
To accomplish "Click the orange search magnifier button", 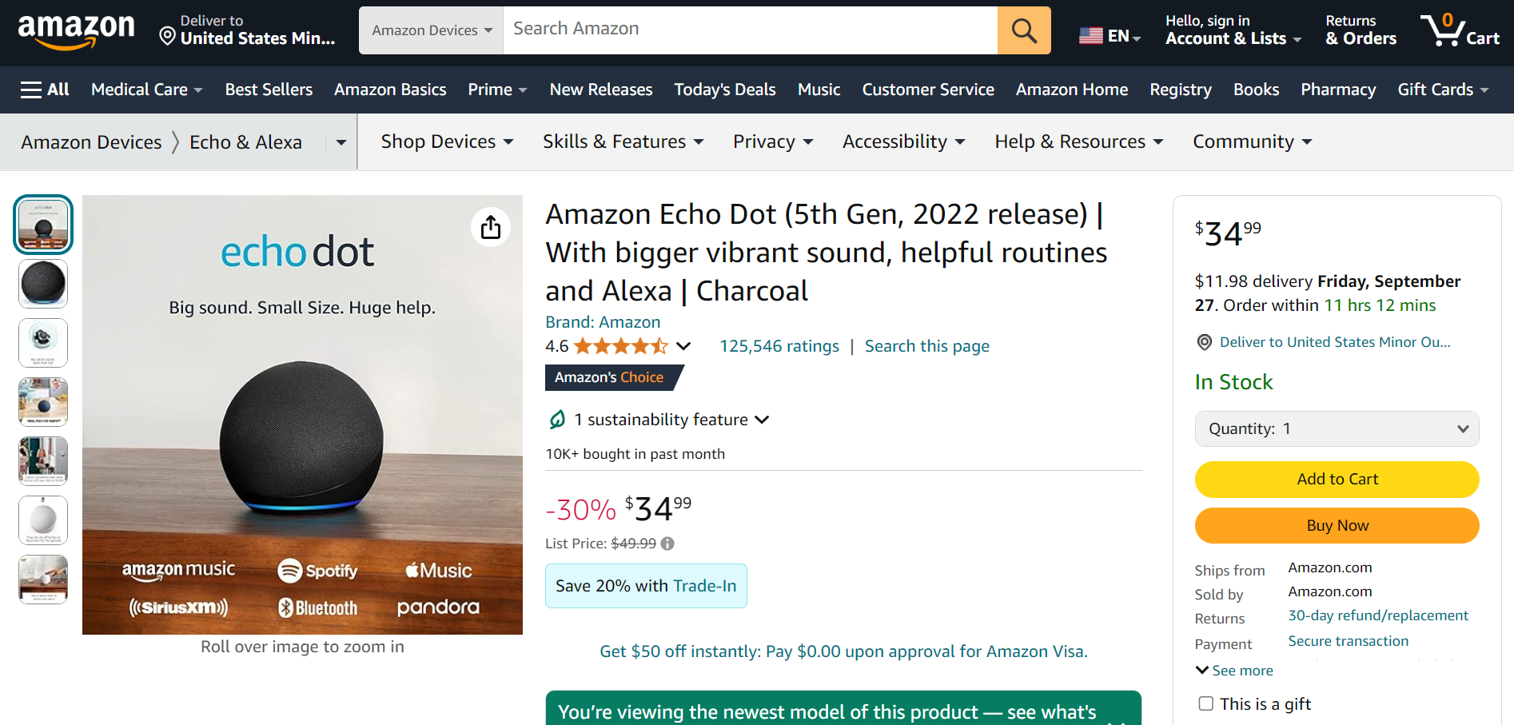I will coord(1023,30).
